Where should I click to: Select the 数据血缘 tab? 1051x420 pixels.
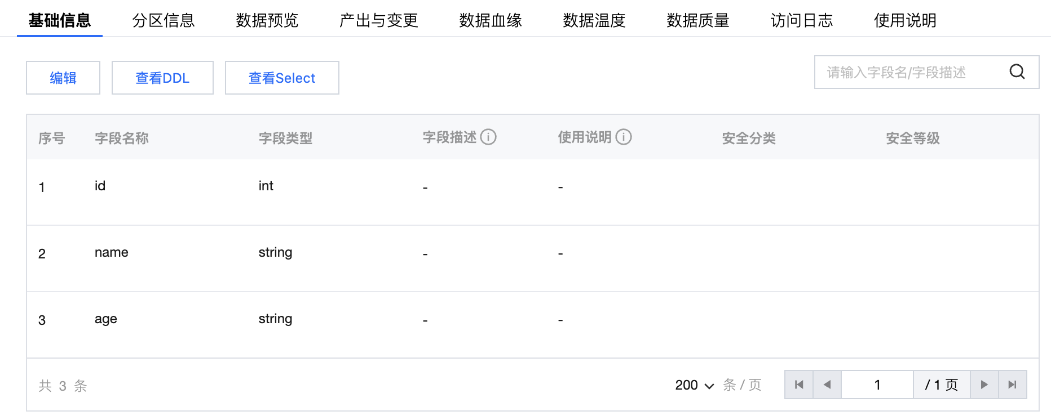pos(491,20)
